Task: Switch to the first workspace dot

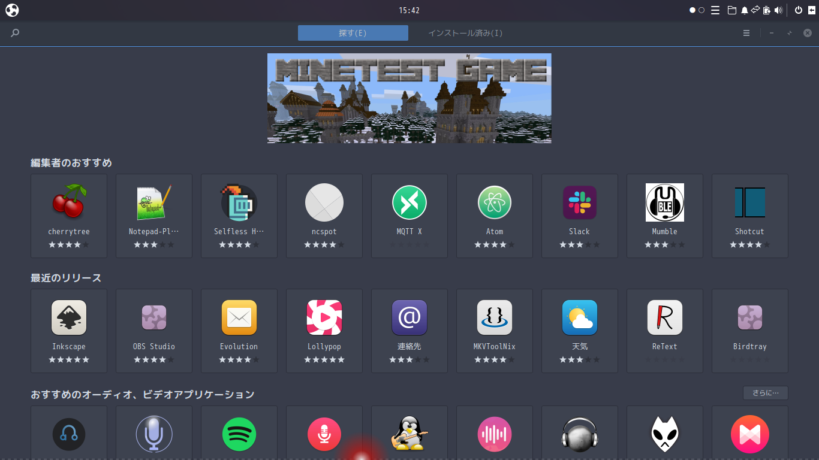Action: tap(692, 10)
